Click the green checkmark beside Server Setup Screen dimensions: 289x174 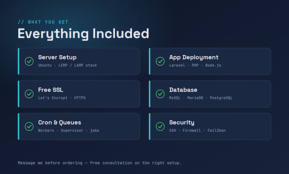29,61
